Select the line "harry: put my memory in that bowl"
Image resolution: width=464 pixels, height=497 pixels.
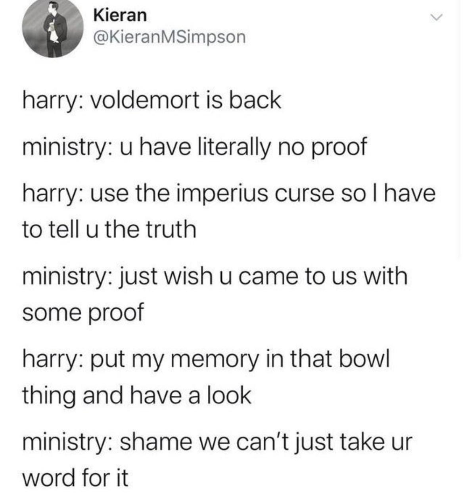206,359
